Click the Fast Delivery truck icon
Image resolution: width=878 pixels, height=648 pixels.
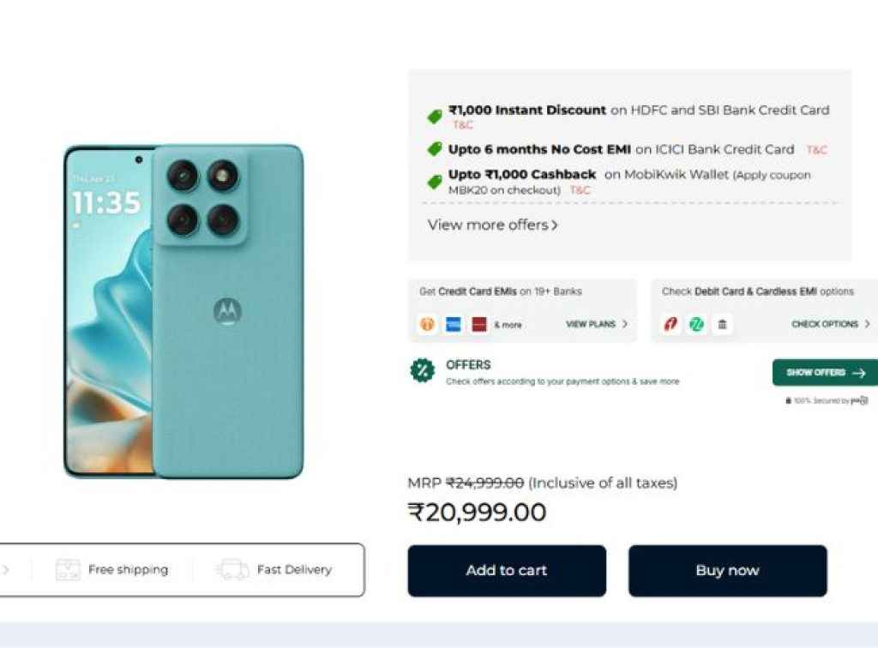pyautogui.click(x=232, y=570)
